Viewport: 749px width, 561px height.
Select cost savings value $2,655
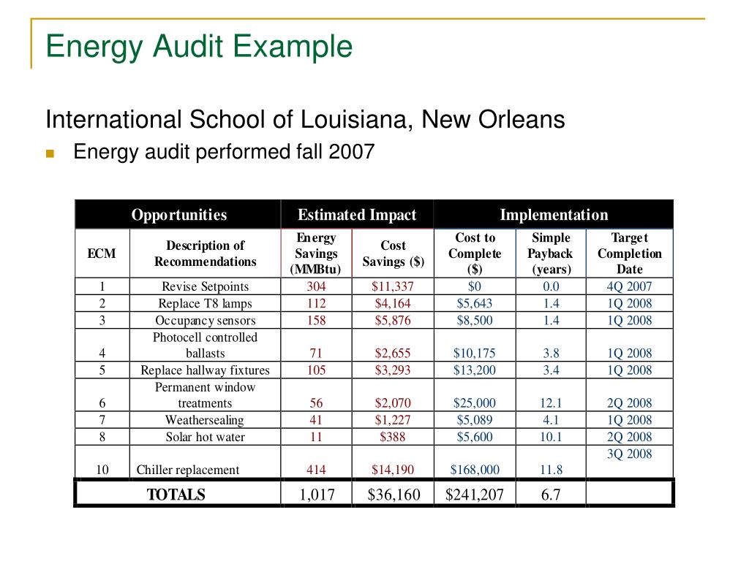393,354
